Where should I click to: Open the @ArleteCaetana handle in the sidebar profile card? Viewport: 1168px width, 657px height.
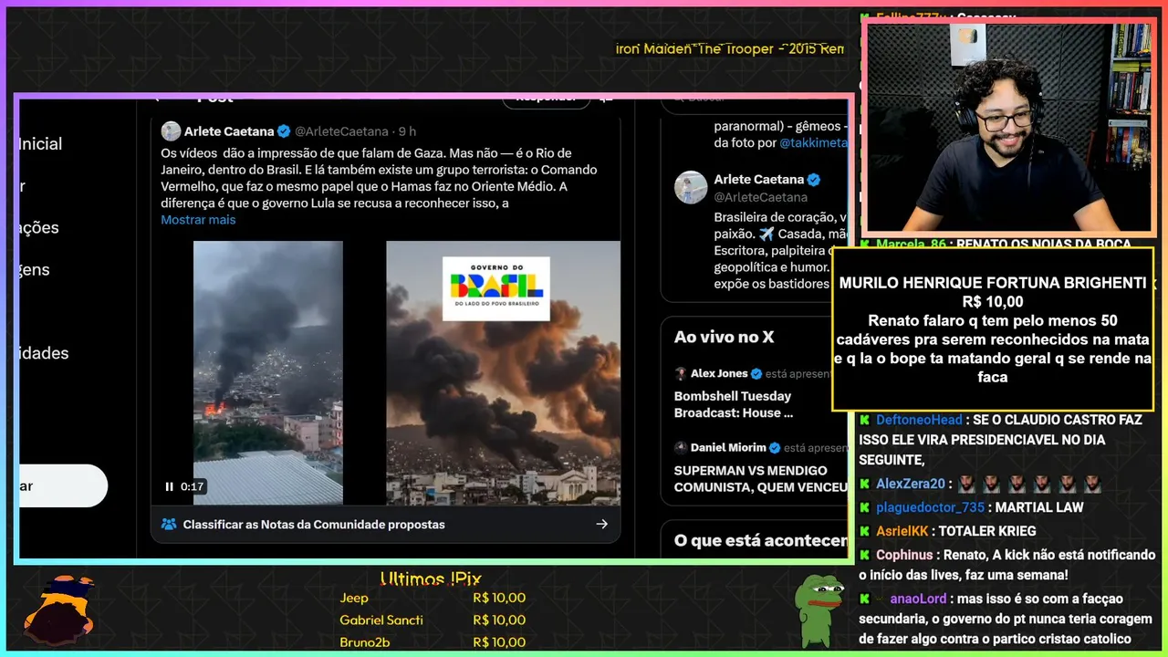click(x=761, y=197)
